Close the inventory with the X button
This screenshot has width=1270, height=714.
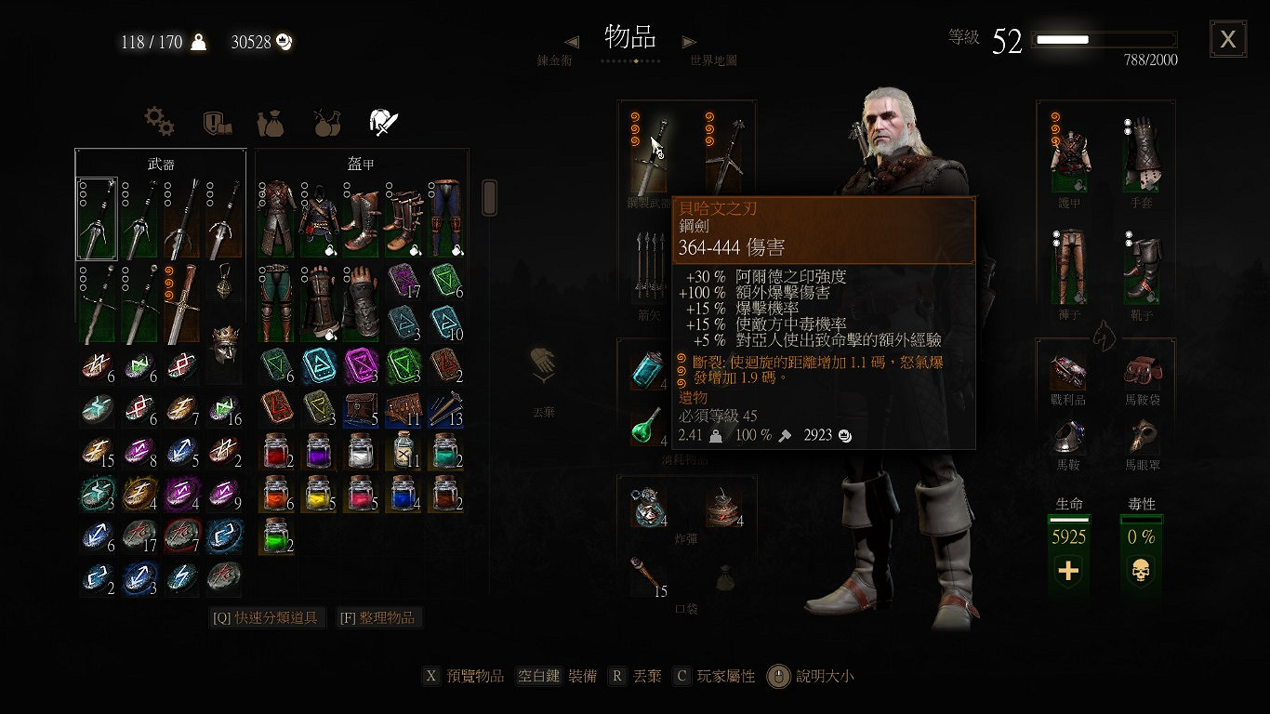coord(1228,39)
